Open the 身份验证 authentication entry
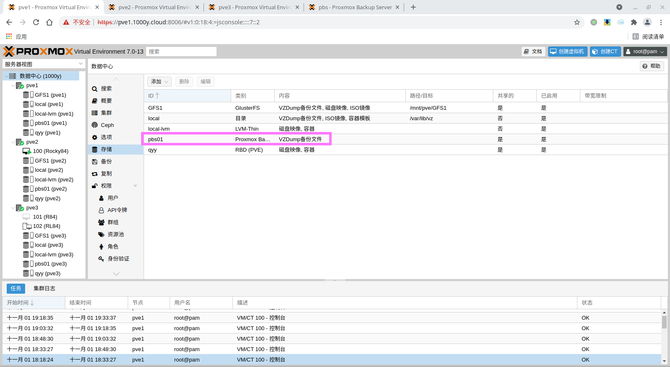 [x=118, y=259]
